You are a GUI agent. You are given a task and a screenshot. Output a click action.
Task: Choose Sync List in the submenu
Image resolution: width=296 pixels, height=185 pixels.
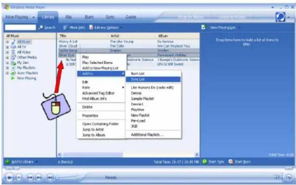153,79
